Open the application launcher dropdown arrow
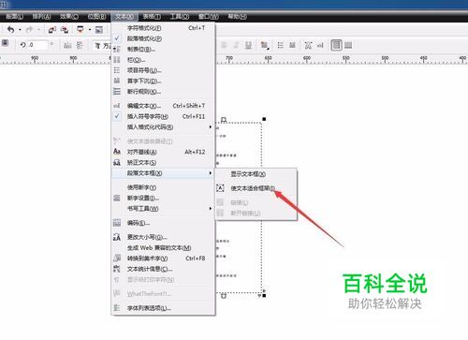 click(x=90, y=30)
